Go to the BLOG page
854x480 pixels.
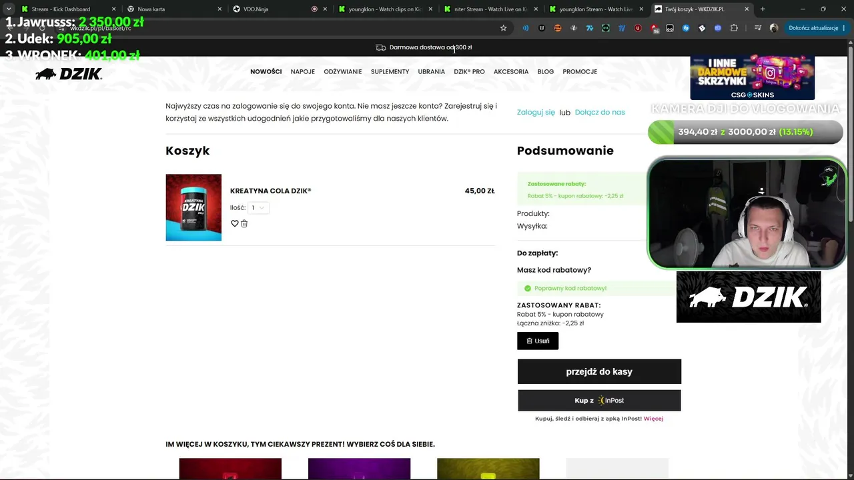click(546, 71)
